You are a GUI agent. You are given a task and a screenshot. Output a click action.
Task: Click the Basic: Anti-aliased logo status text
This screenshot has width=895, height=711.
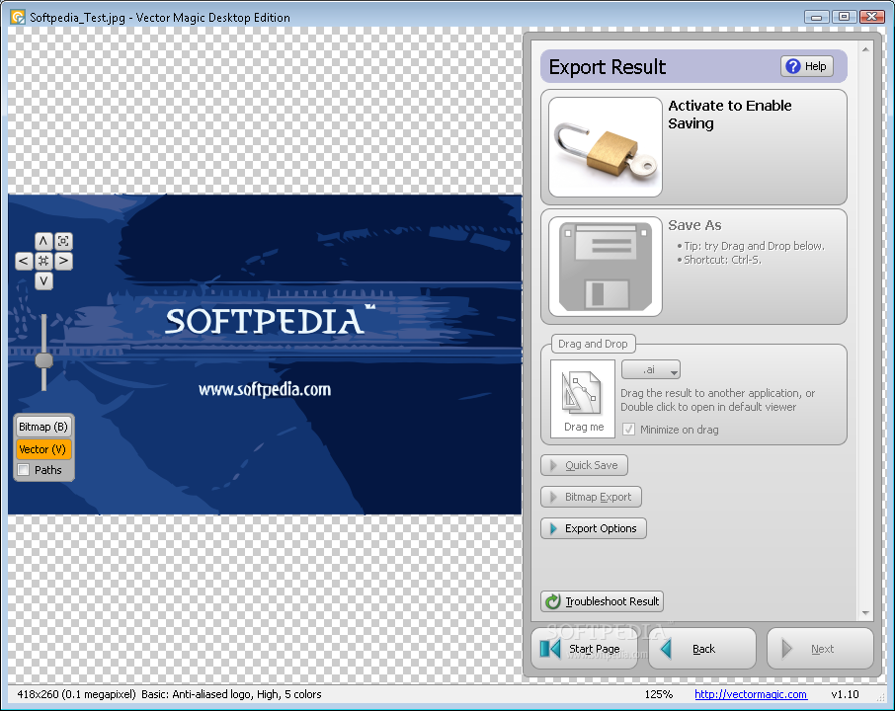231,694
